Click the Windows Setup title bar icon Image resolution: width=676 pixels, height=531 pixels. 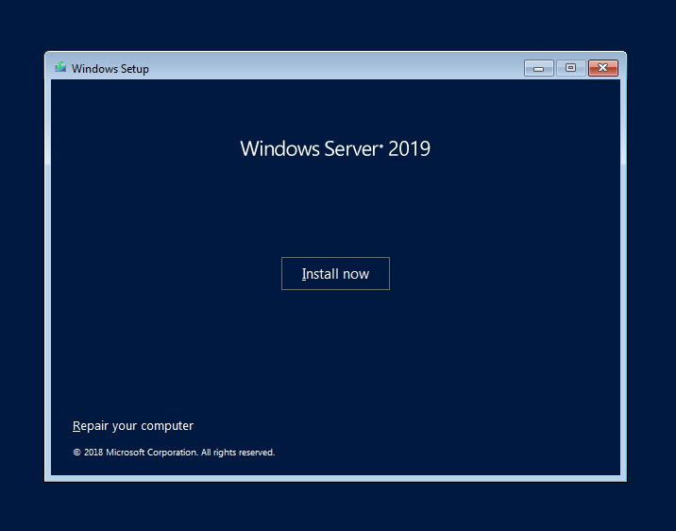pos(60,67)
